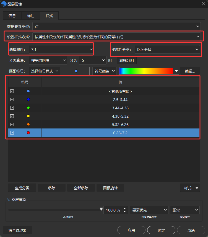This screenshot has width=208, height=237.
Task: Click the 编辑... button next to color ramp
Action: 190,71
